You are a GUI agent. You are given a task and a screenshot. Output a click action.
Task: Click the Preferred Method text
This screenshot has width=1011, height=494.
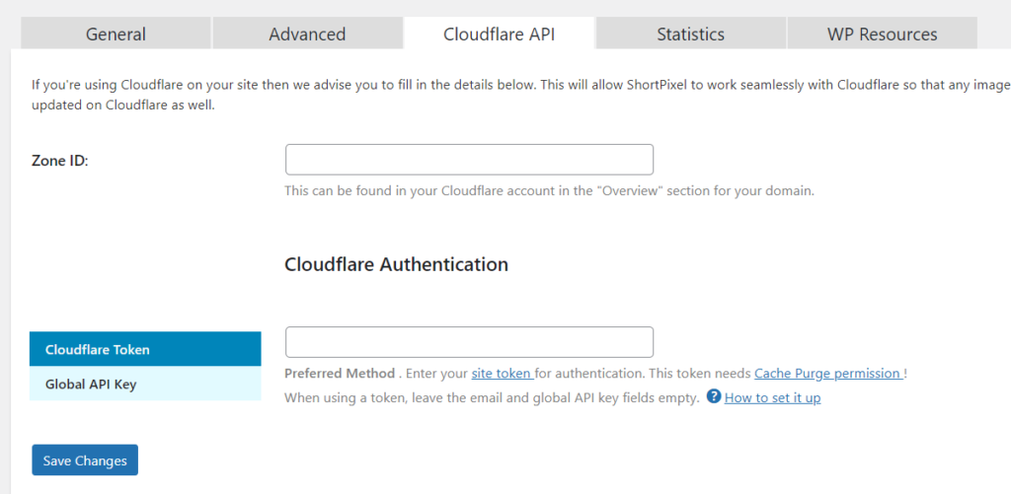click(x=340, y=374)
